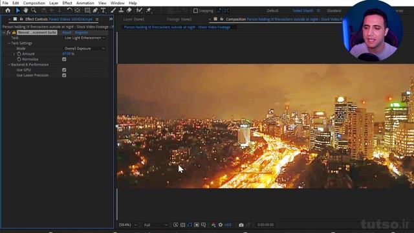Click the preview timecode 0:00:00:00
The image size is (414, 233).
tap(265, 225)
